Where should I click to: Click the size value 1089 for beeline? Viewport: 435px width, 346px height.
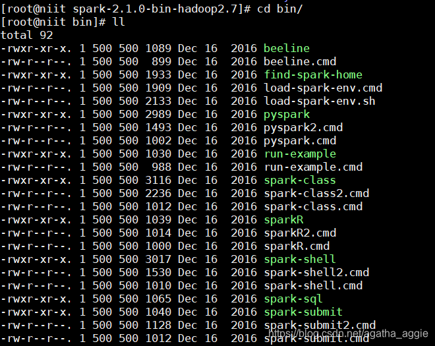[158, 48]
